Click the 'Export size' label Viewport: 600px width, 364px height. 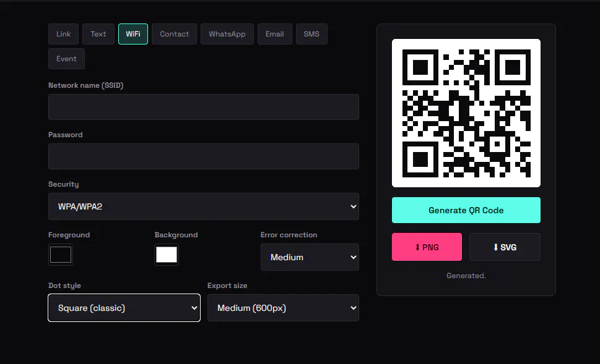(227, 286)
